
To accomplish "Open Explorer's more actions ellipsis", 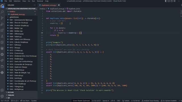I will (x=35, y=5).
